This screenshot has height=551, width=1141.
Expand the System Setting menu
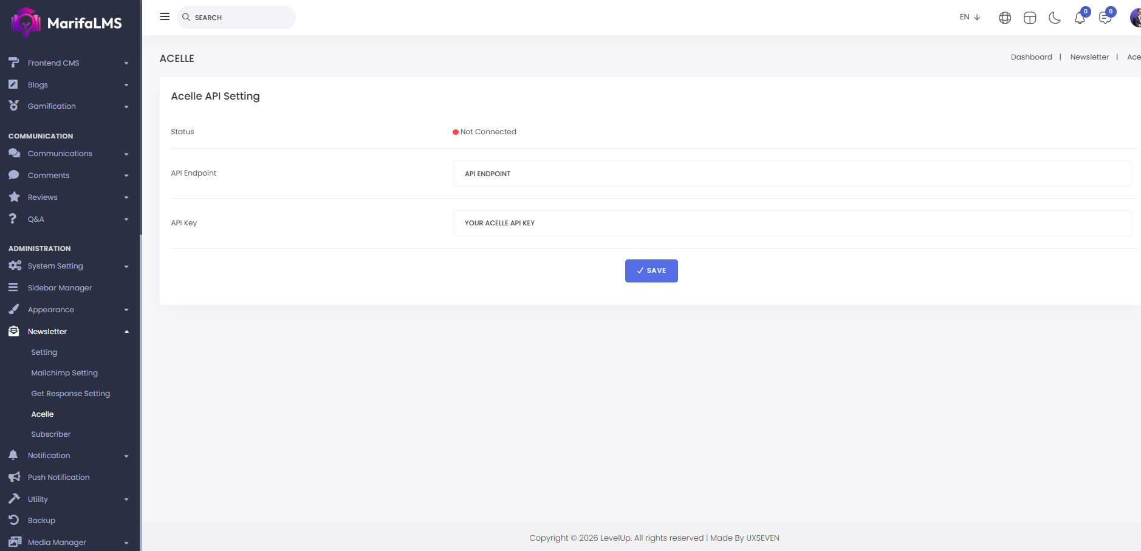68,266
